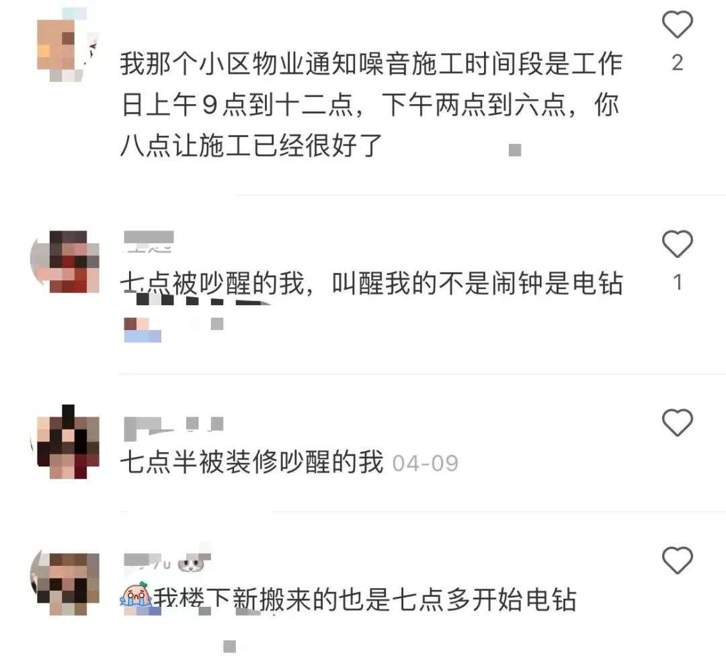Tap the heart on 楼下新搬来的 comment

point(677,560)
